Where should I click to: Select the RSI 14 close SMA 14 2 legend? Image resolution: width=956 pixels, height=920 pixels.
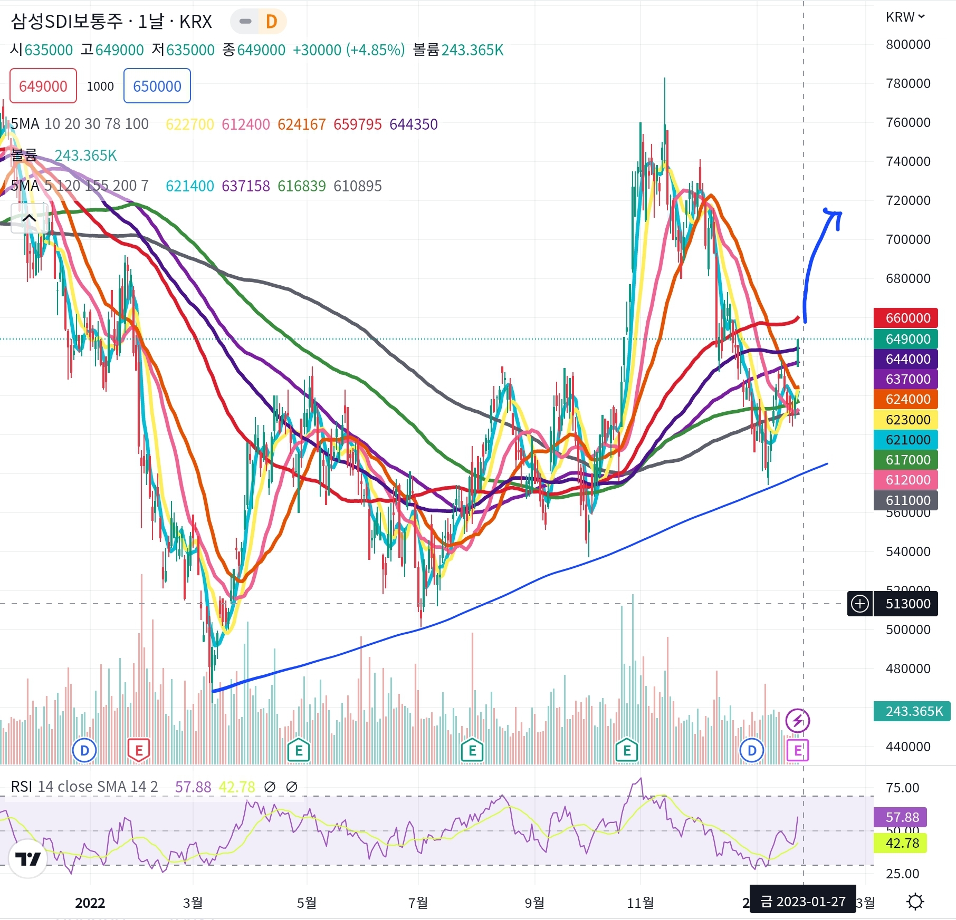pyautogui.click(x=84, y=787)
